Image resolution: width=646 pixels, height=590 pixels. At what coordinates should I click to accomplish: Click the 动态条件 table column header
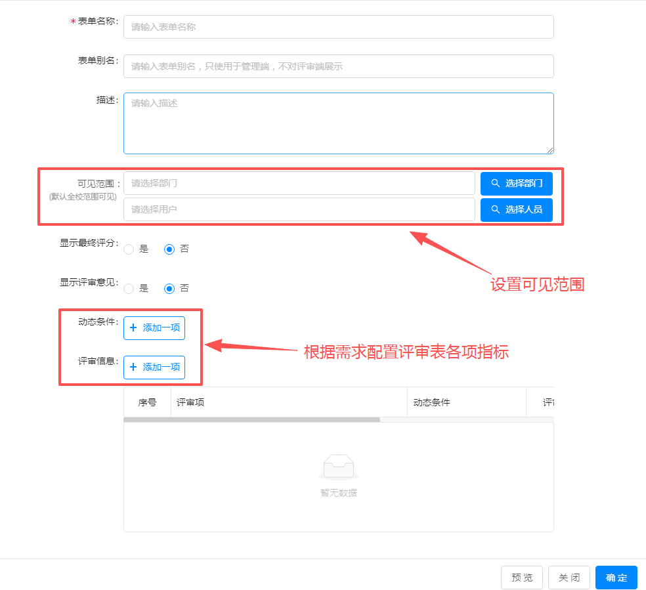click(x=466, y=402)
